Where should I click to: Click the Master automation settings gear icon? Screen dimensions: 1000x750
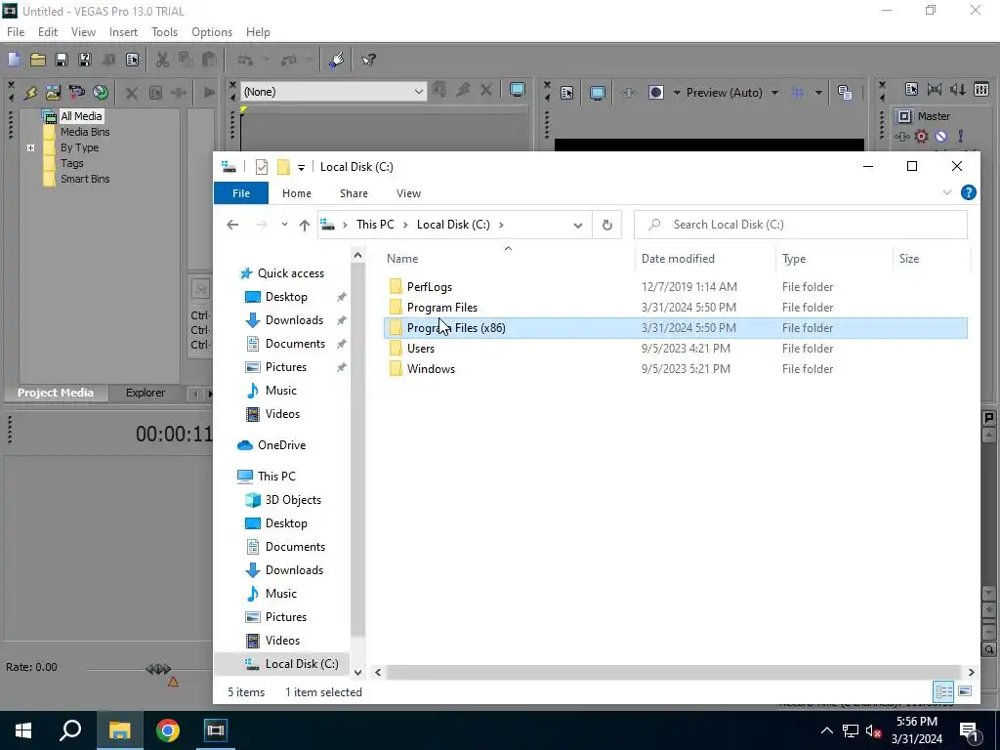coord(921,136)
